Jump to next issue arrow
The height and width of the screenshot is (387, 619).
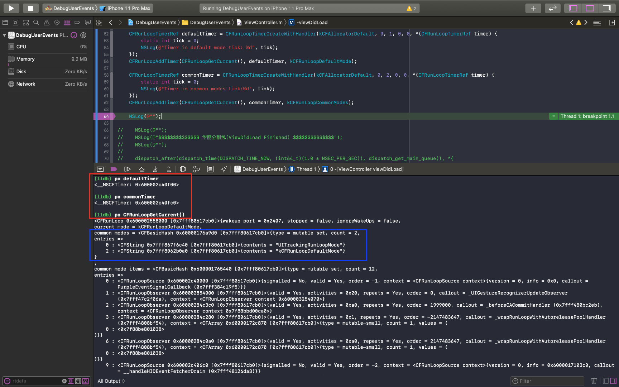pos(586,22)
